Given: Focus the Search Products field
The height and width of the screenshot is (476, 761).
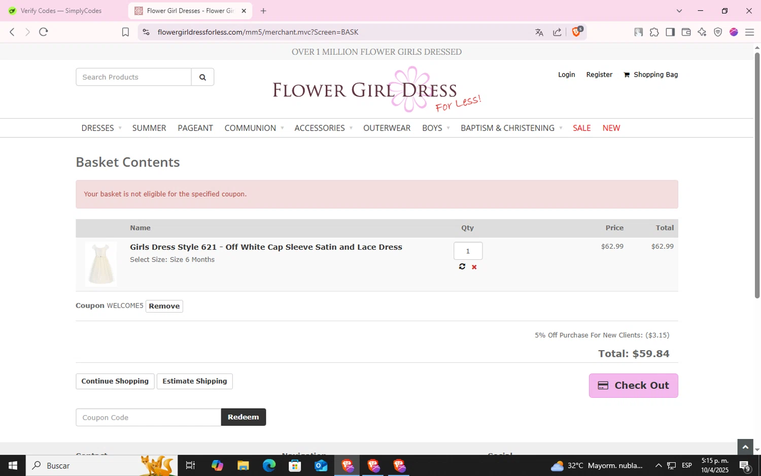Looking at the screenshot, I should point(133,77).
